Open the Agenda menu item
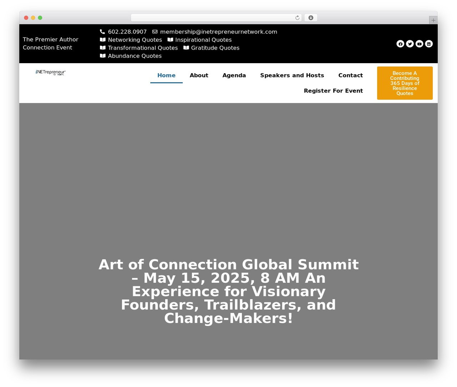Screen dimensions: 457x387 click(234, 75)
